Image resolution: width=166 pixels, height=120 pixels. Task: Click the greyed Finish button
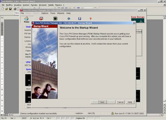point(111,102)
